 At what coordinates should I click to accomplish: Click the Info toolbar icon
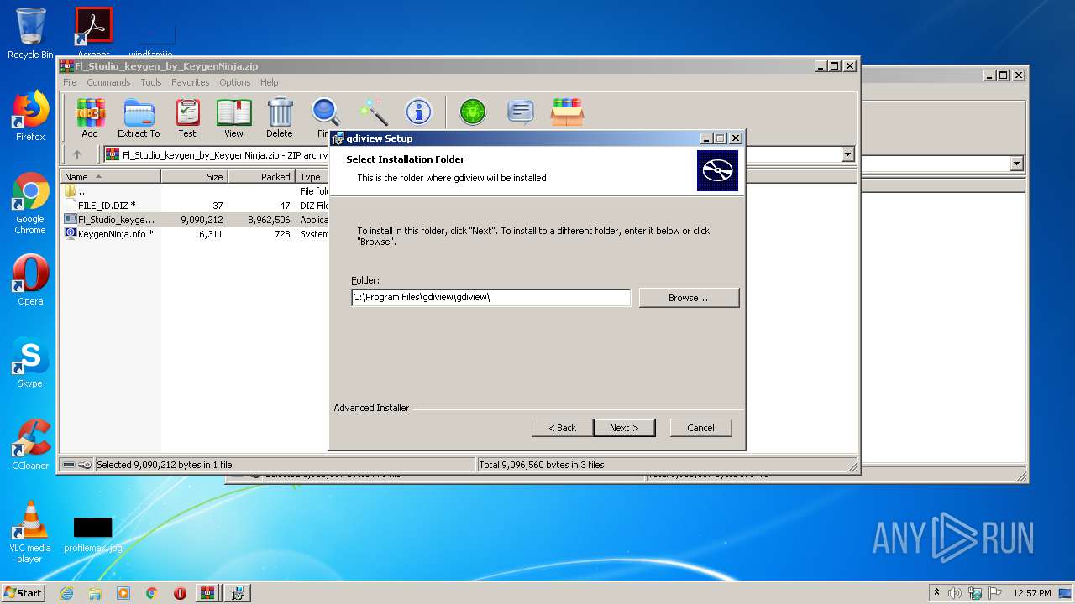point(418,112)
